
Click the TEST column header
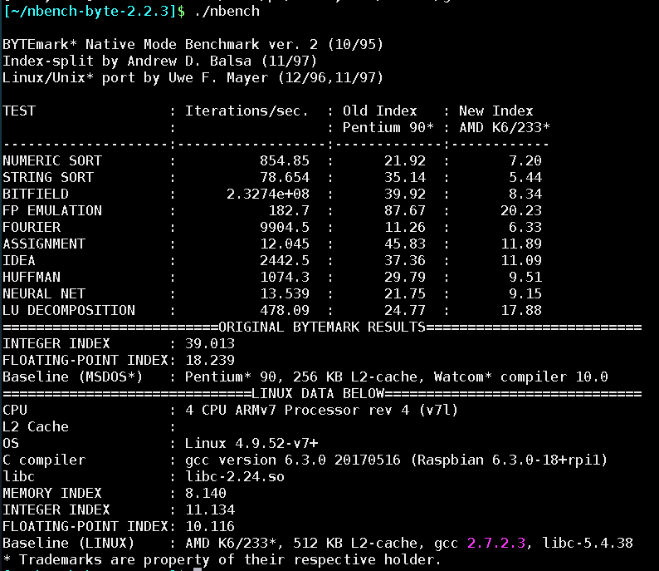[19, 111]
